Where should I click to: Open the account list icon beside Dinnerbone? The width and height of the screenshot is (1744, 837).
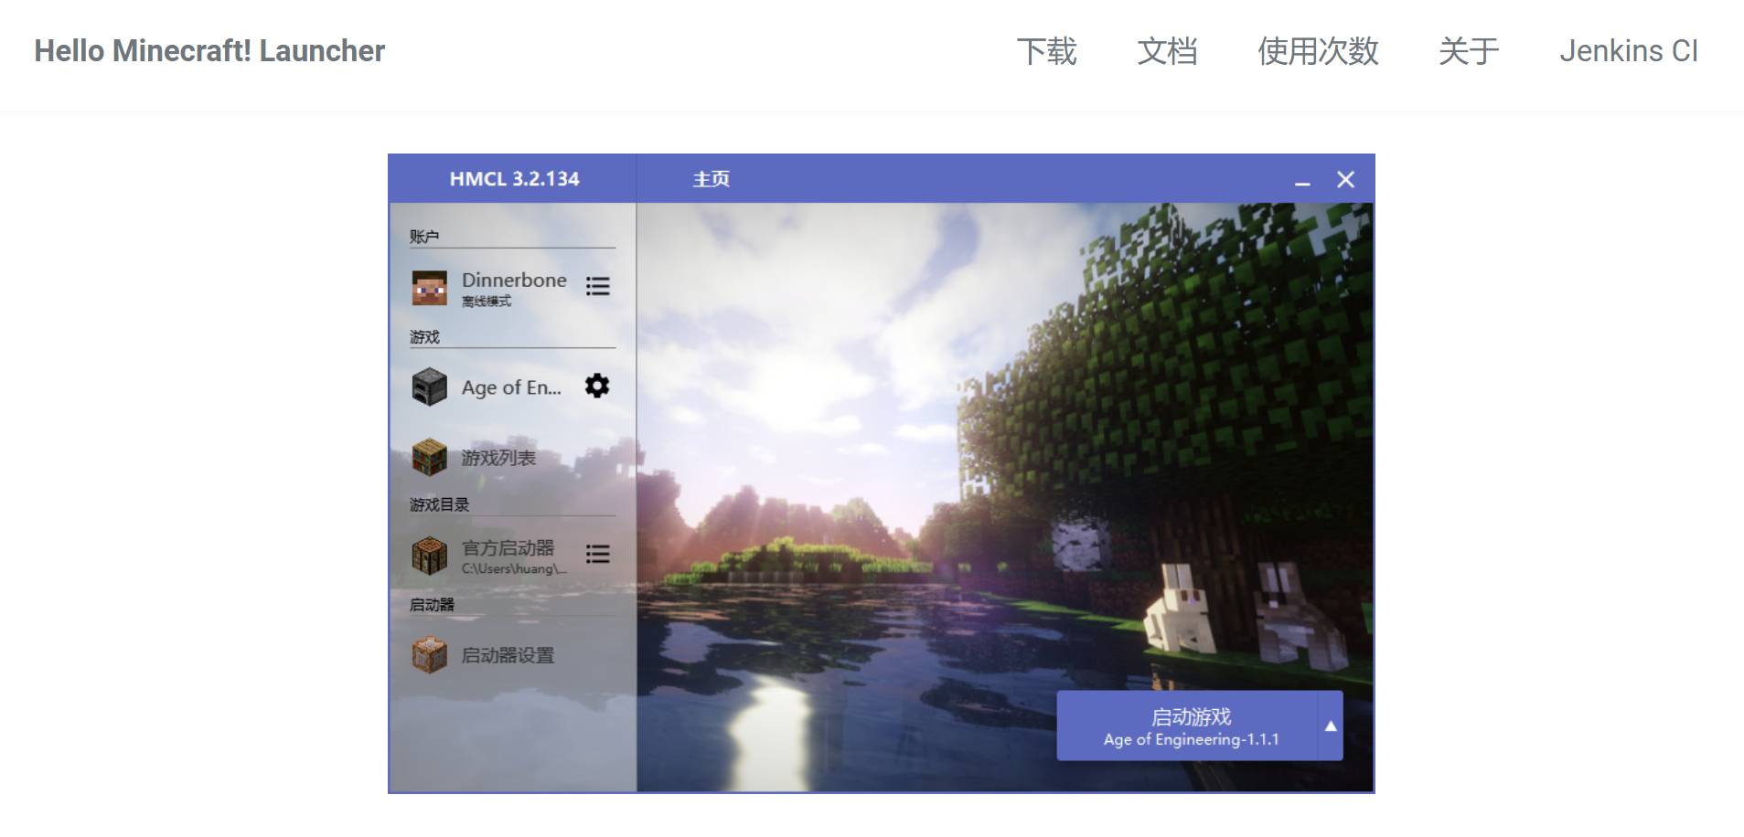597,286
